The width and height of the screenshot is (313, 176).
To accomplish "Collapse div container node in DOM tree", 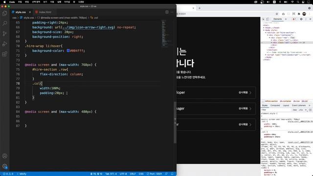I will tap(268, 35).
